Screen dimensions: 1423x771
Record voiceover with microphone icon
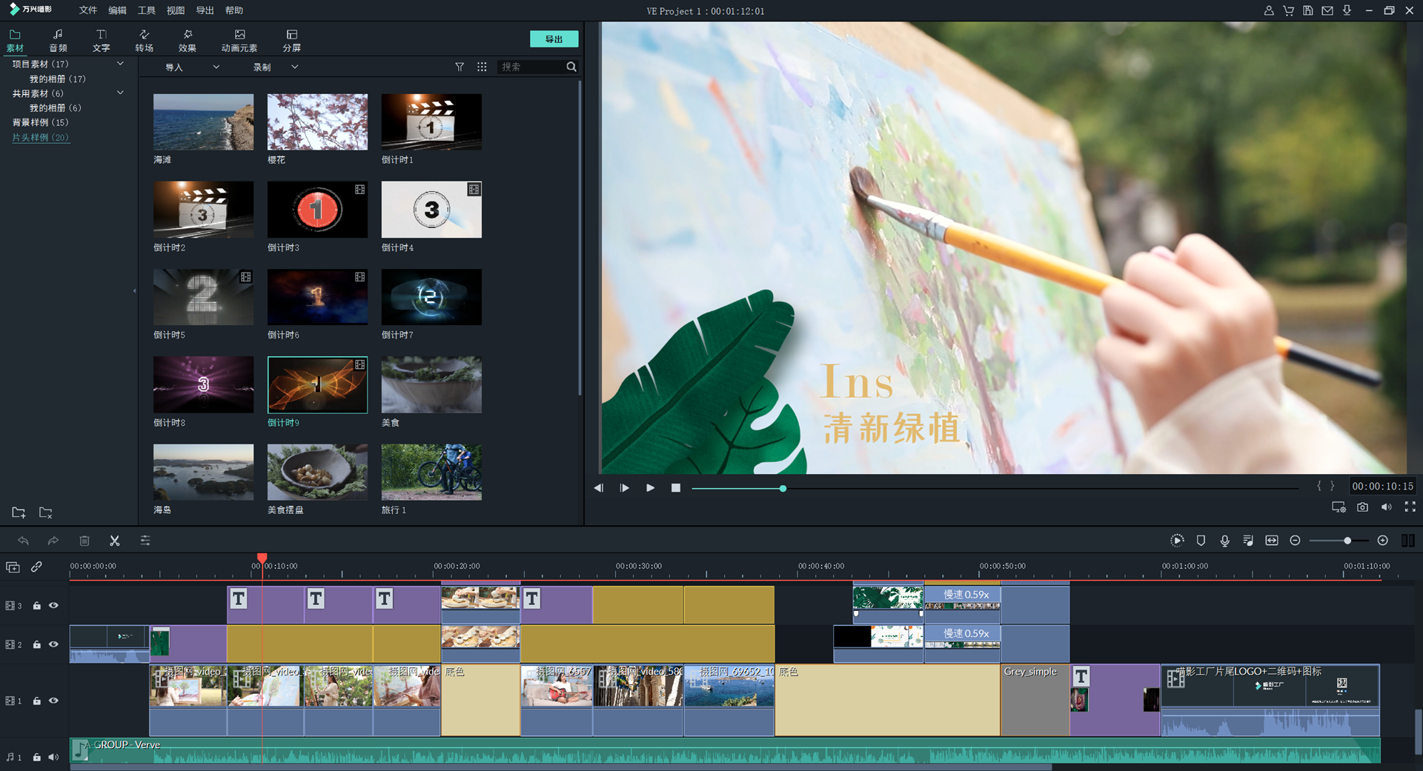1225,541
